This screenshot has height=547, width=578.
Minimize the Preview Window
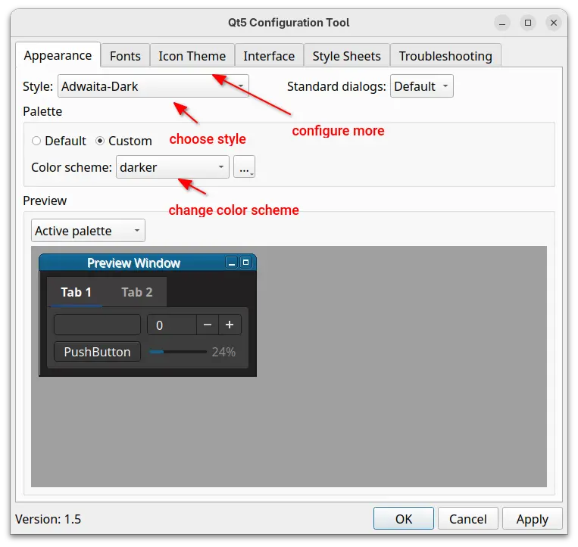[x=232, y=263]
